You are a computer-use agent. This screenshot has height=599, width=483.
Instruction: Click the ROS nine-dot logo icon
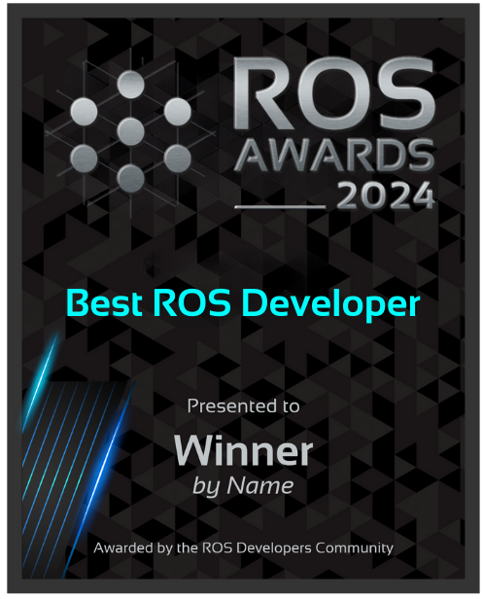pos(130,131)
